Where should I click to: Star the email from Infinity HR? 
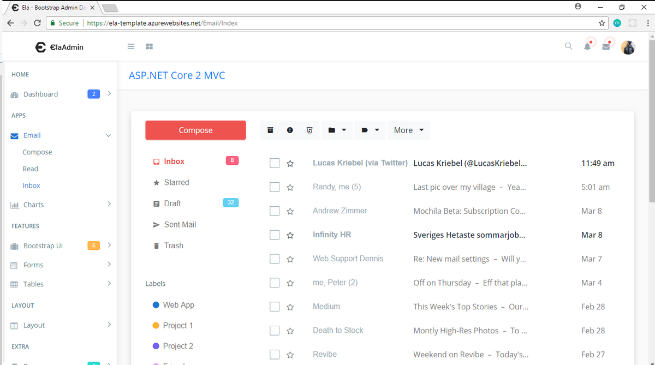pyautogui.click(x=290, y=235)
